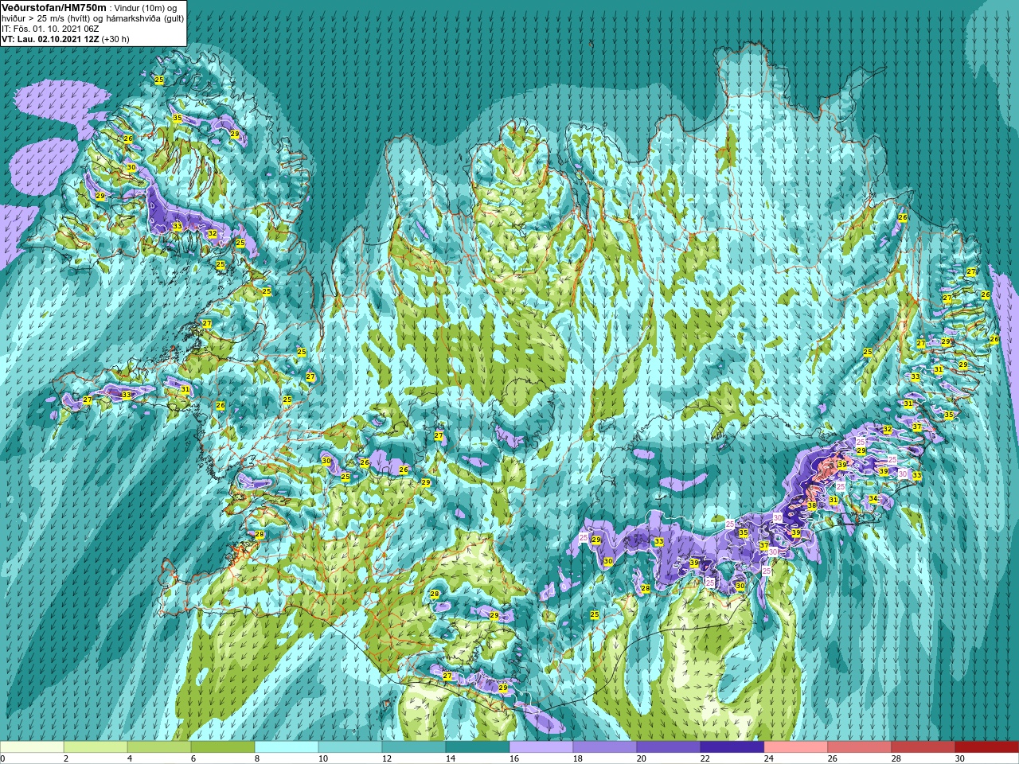Screen dimensions: 1019x764
Task: Click the yellow gust label 34
Action: tap(873, 499)
